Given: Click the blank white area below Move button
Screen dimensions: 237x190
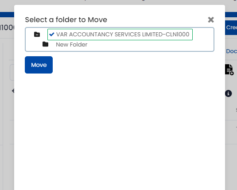Looking at the screenshot, I should (120, 128).
